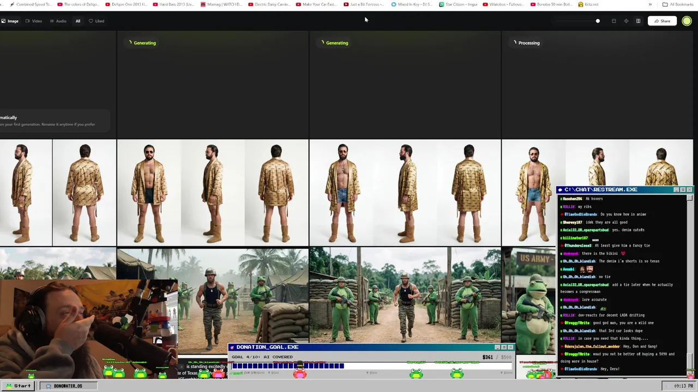Switch to grid view layout
Viewport: 698px width, 392px height.
pos(638,21)
